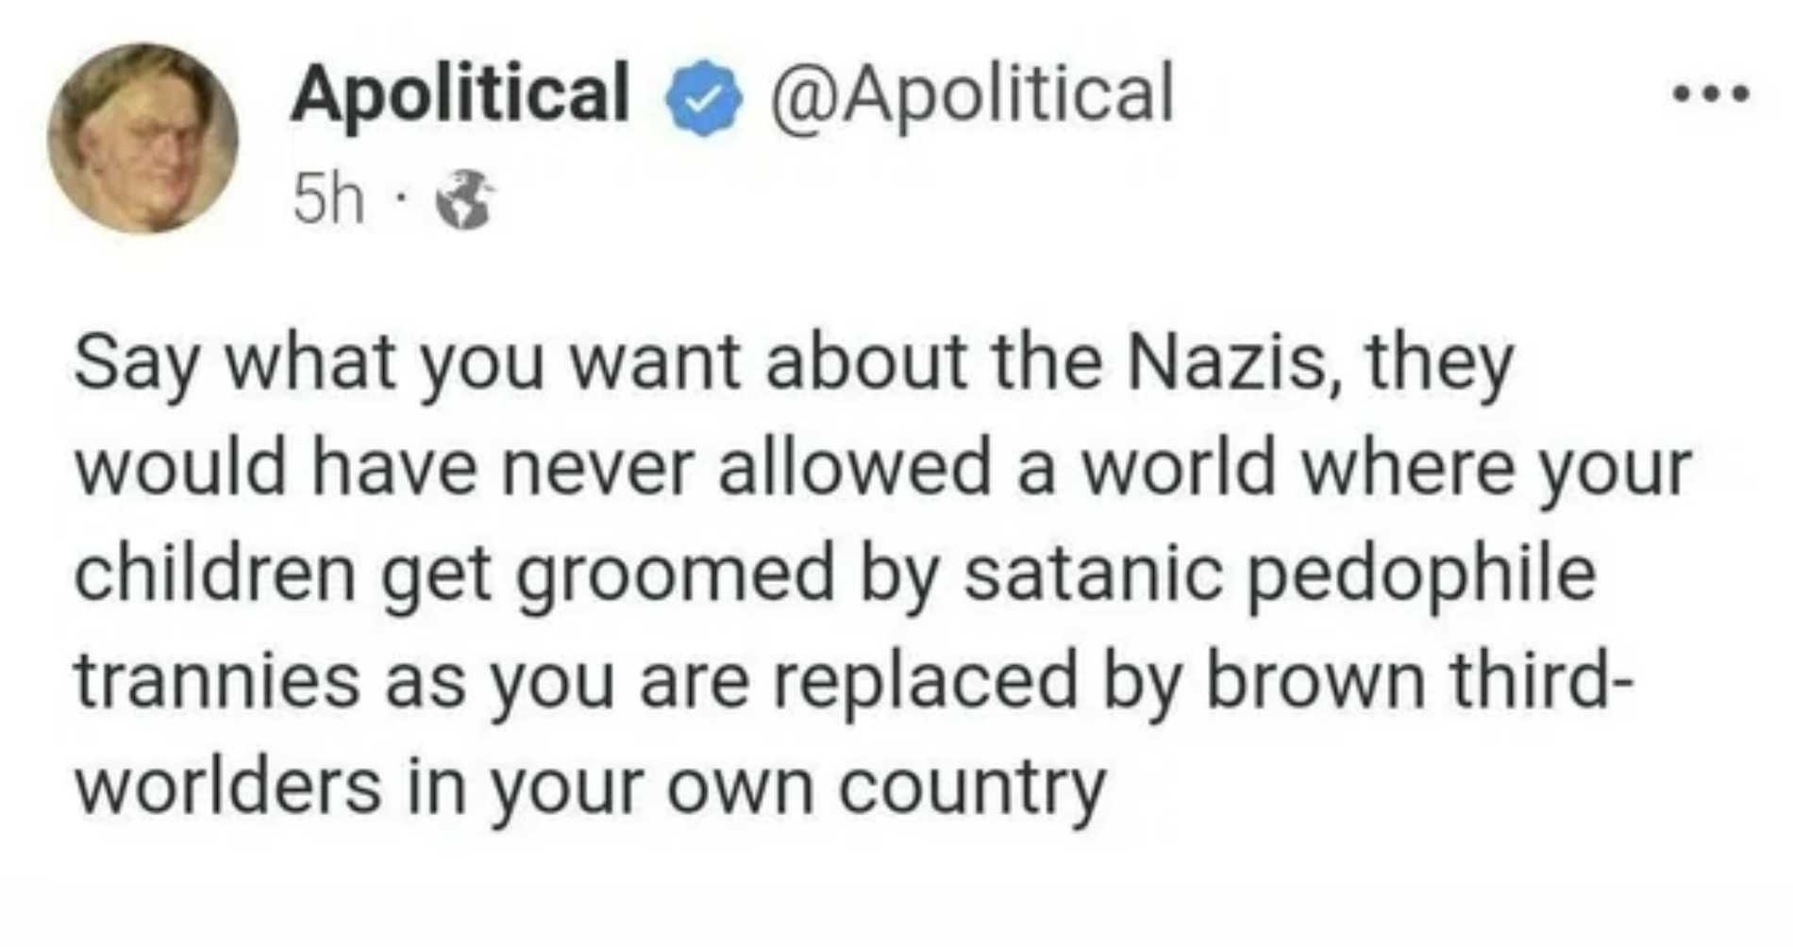
Task: Click the blue verified badge
Action: pyautogui.click(x=701, y=97)
